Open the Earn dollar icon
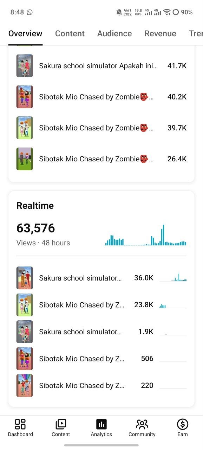 (183, 424)
